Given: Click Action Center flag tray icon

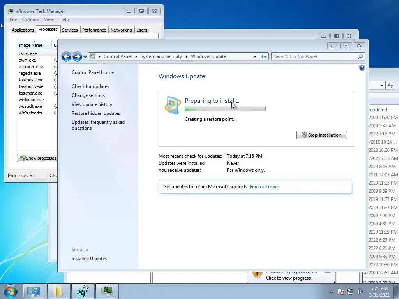Looking at the screenshot, I should tap(341, 292).
